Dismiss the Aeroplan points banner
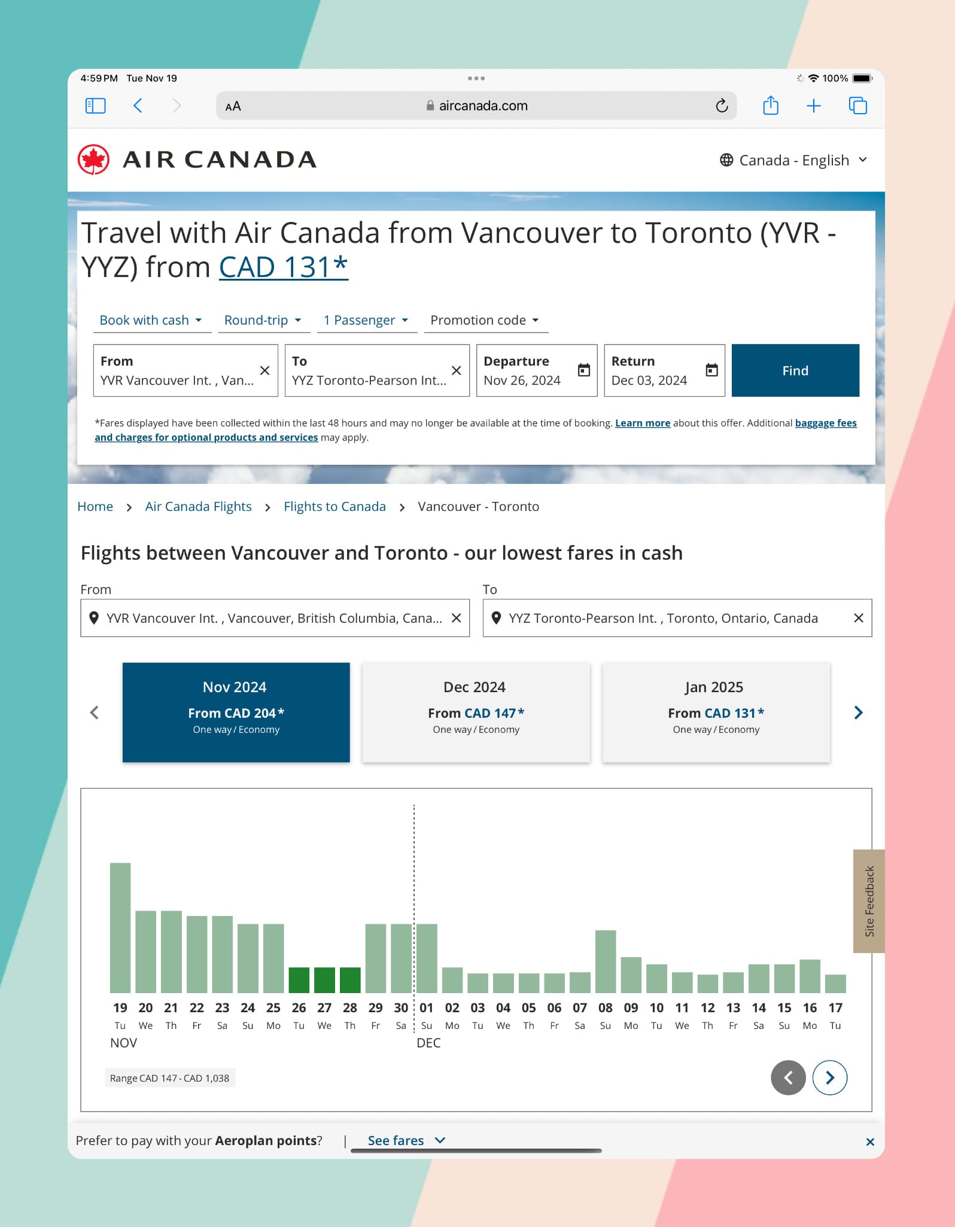Viewport: 955px width, 1227px height. [x=870, y=1141]
